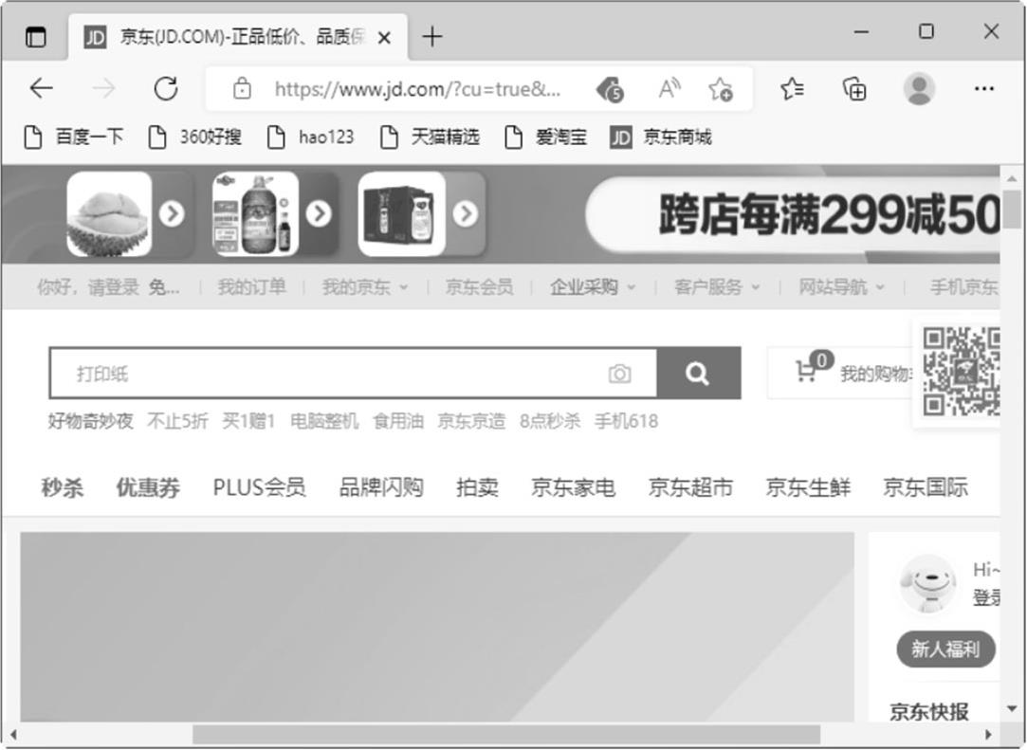Click the magnifier search button
Viewport: 1027px width, 750px height.
pos(698,374)
